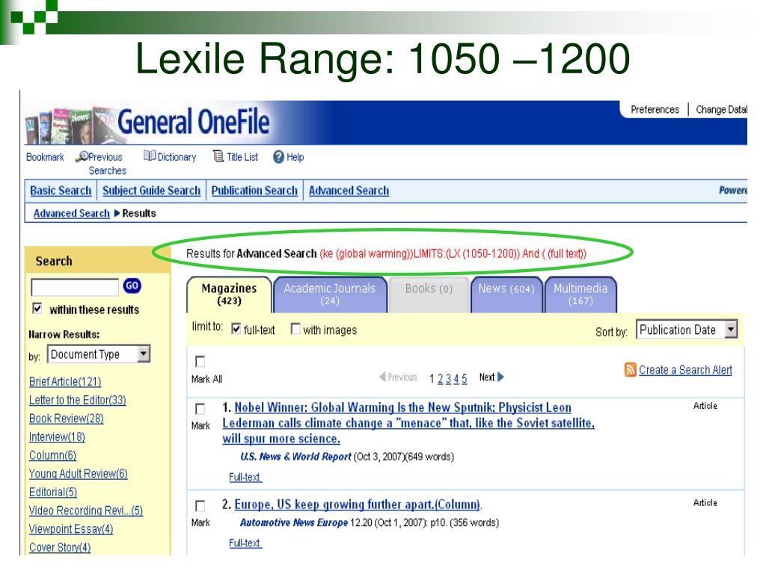Screen dimensions: 766x574
Task: Mark result 2 Europe, US checkbox
Action: pos(200,505)
